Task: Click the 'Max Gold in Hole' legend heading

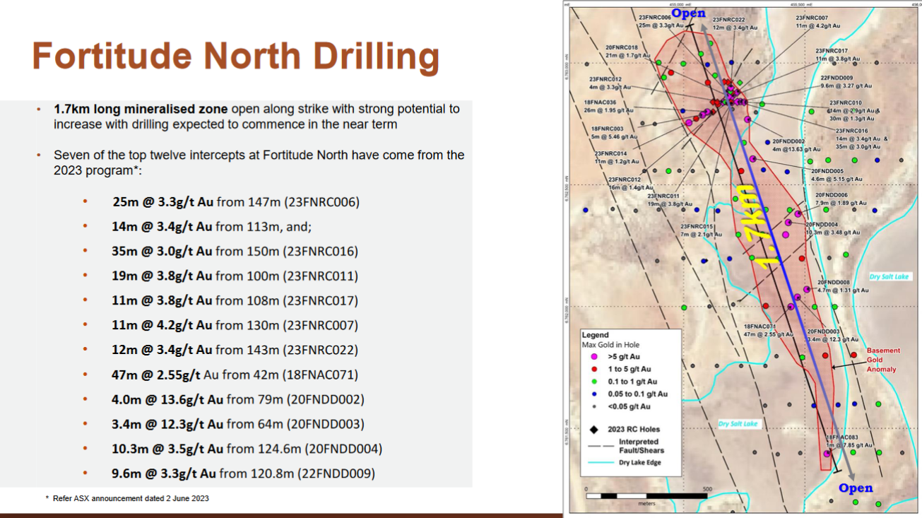Action: pos(610,345)
